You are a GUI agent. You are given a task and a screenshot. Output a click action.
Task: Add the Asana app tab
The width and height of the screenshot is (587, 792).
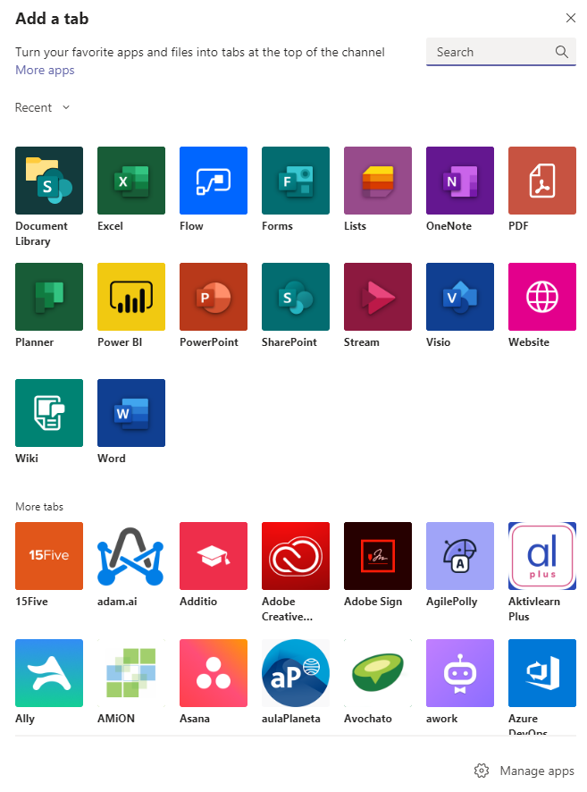pos(214,673)
